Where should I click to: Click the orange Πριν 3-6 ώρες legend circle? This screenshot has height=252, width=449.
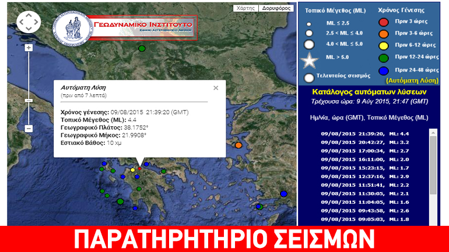click(x=384, y=34)
